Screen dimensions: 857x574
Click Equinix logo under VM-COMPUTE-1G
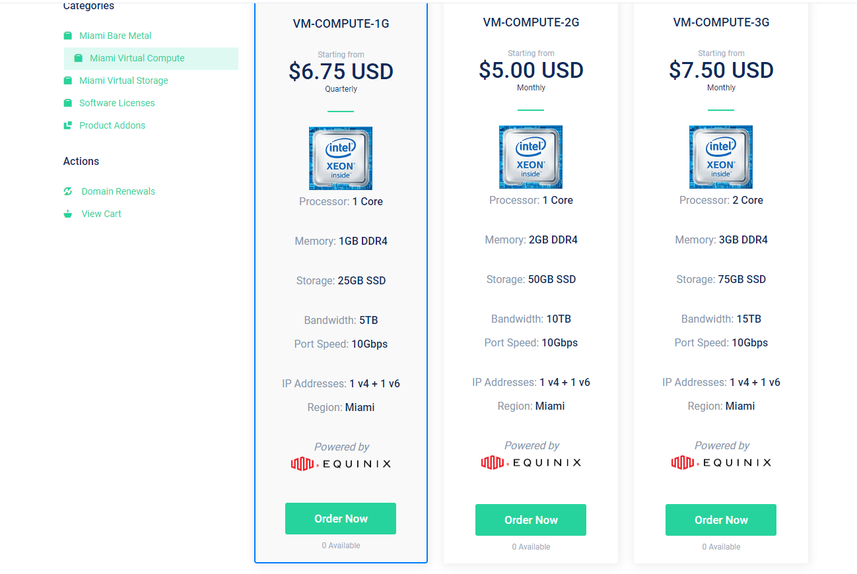(x=341, y=464)
